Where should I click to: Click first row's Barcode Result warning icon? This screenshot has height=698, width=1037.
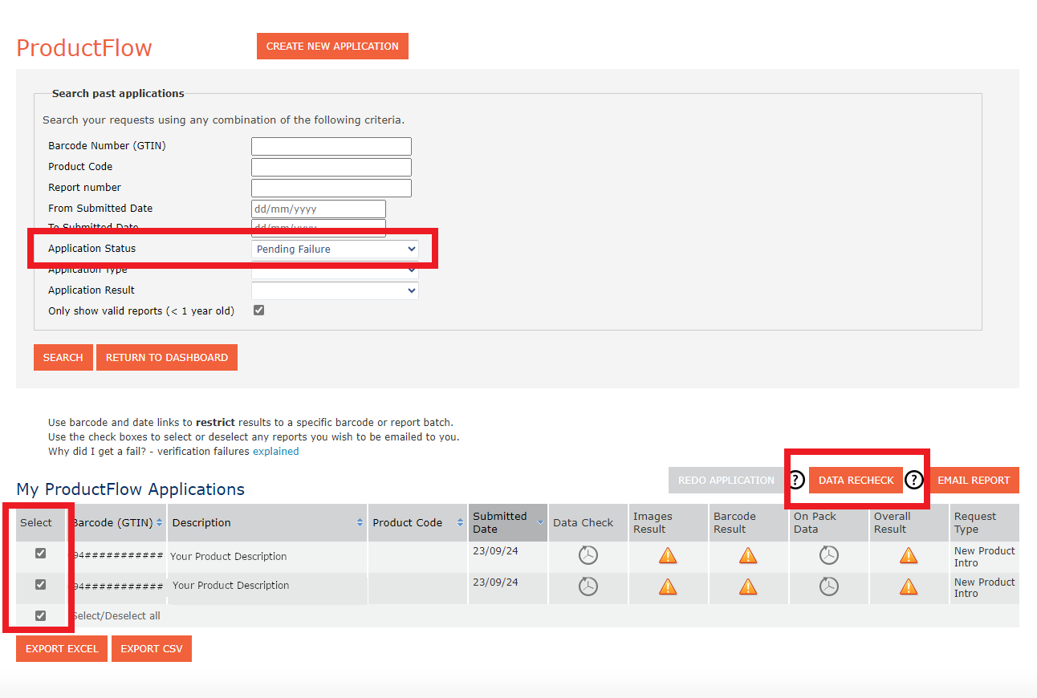click(748, 555)
